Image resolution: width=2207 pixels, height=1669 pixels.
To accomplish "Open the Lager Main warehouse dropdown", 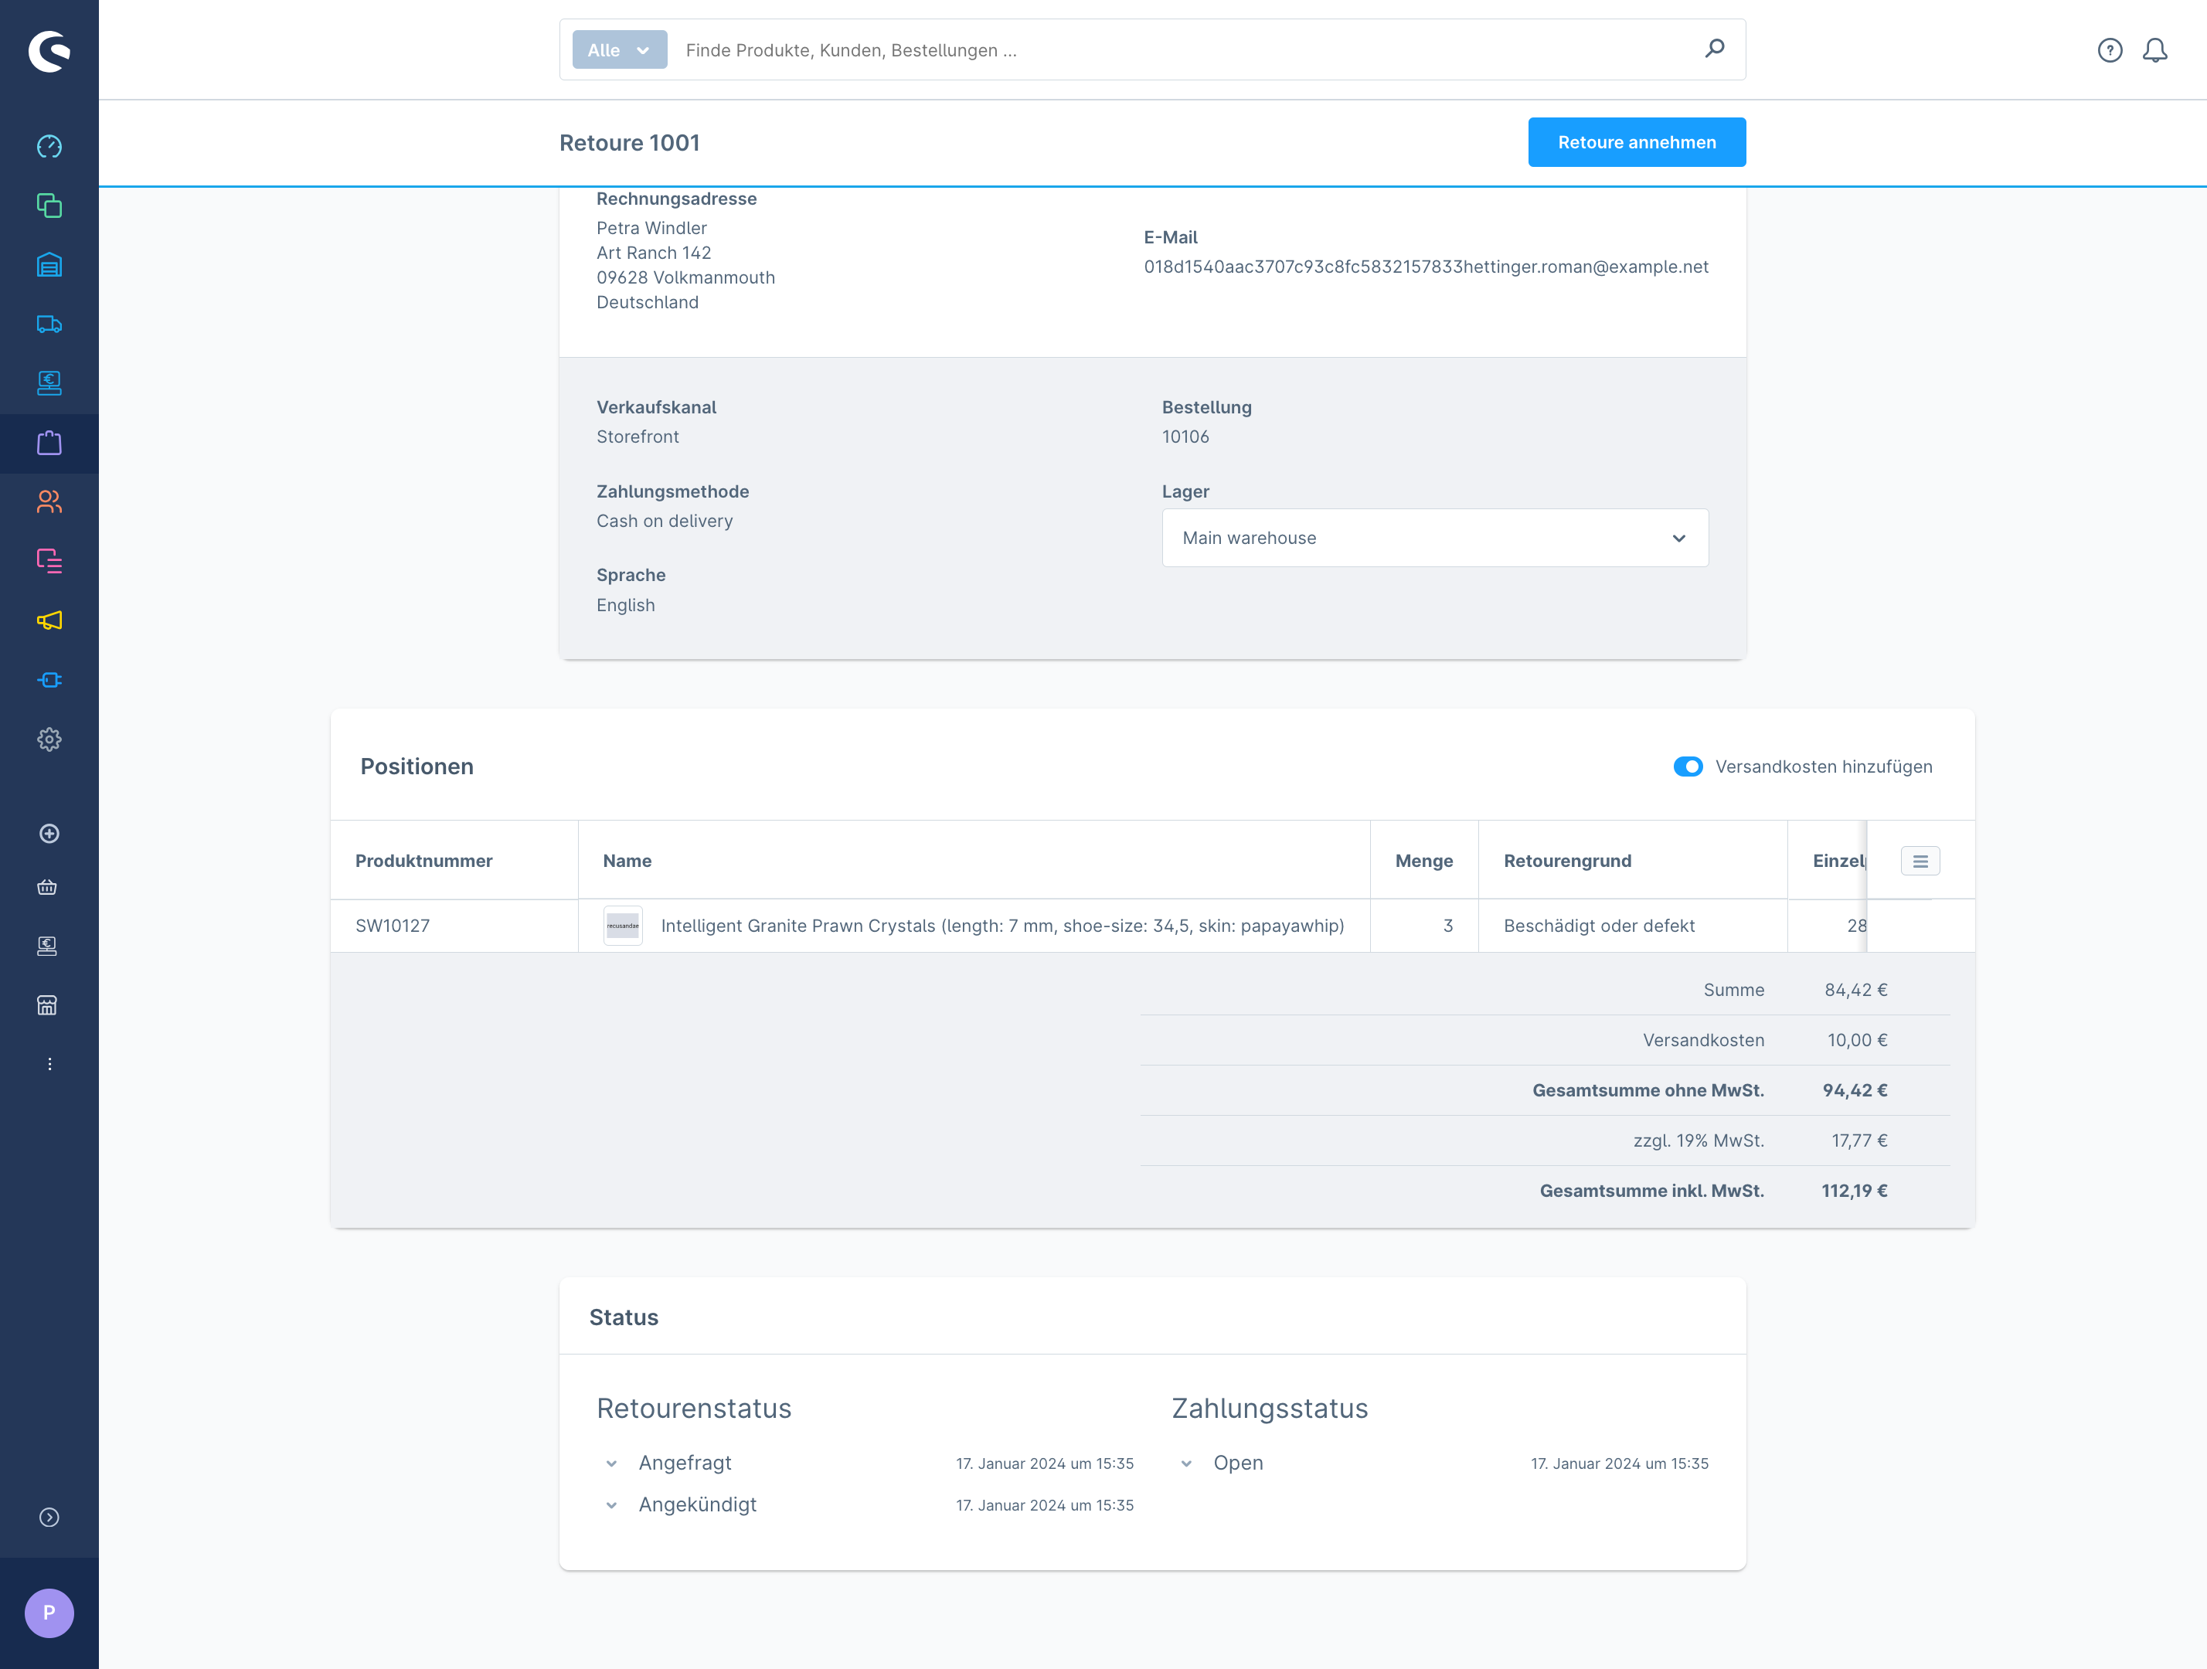I will tap(1433, 538).
